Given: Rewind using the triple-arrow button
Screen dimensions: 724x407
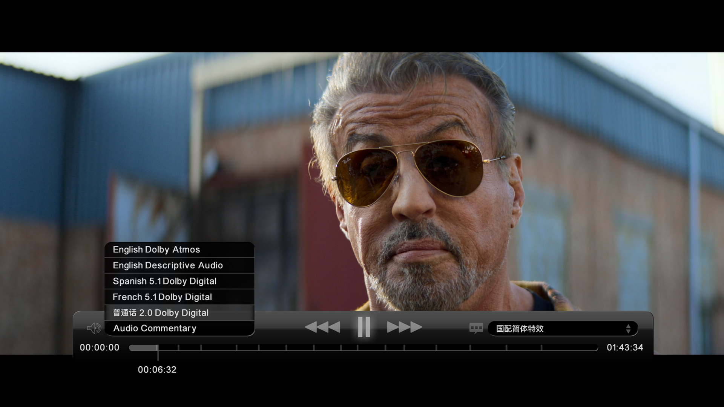Looking at the screenshot, I should tap(322, 327).
